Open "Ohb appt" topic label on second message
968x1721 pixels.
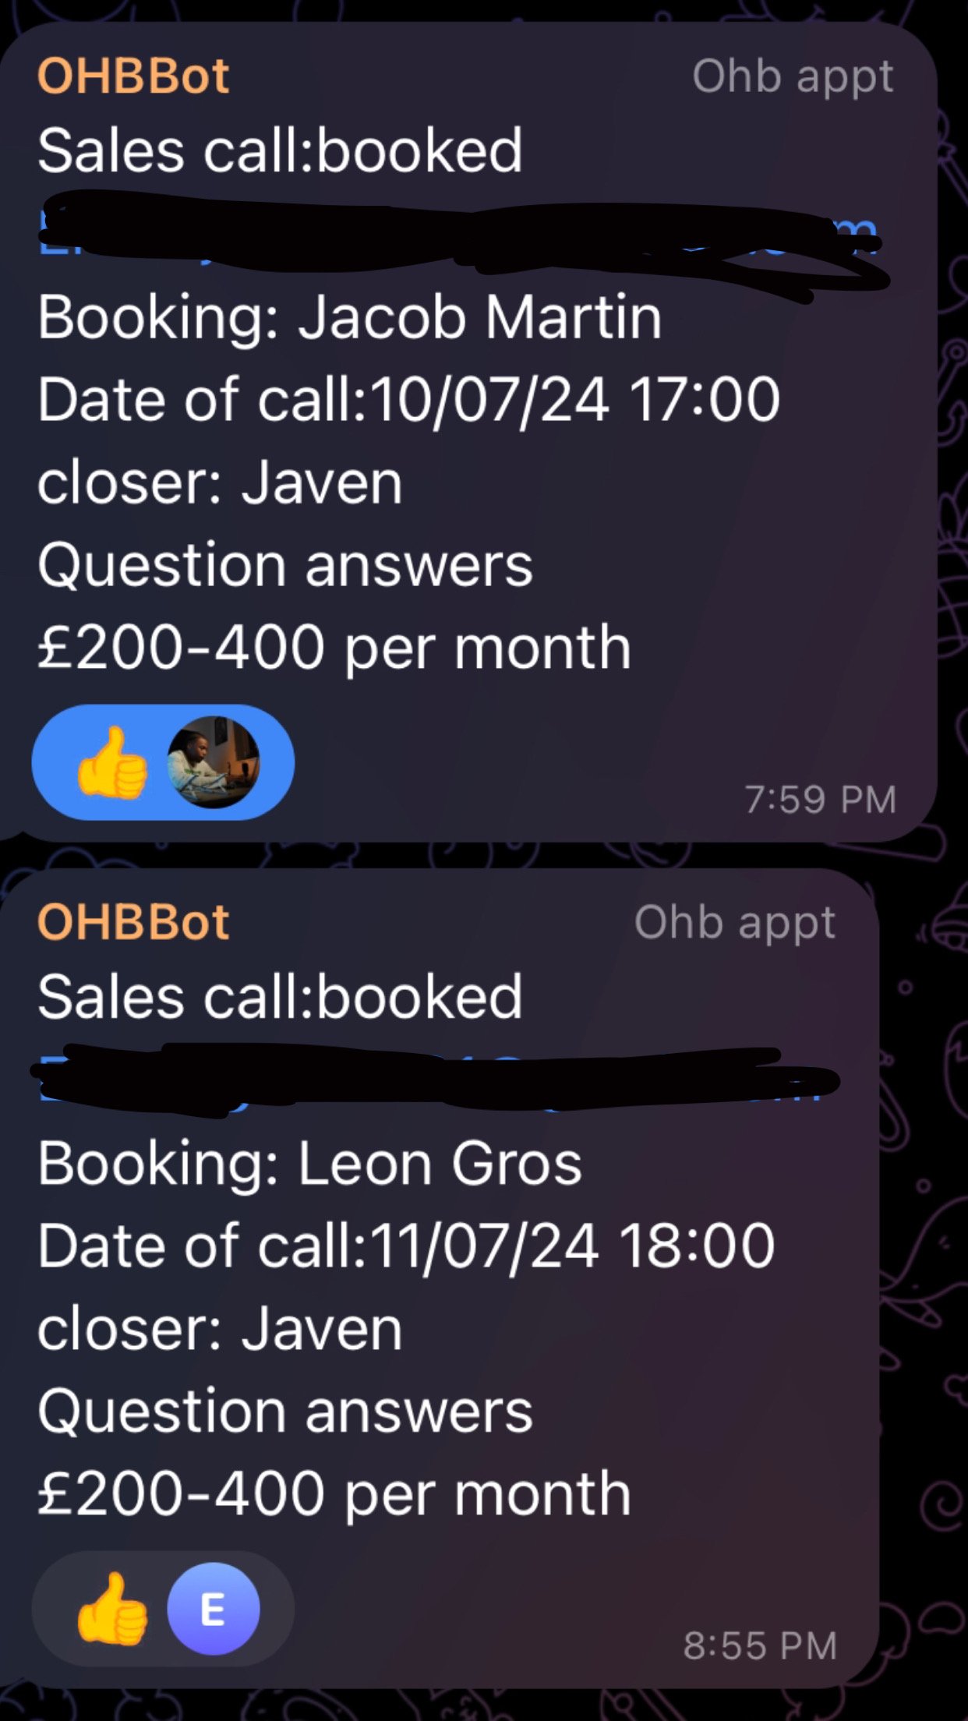[734, 923]
